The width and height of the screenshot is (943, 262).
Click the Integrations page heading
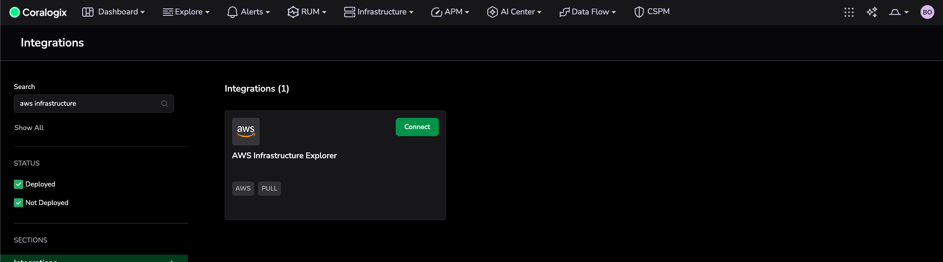[x=52, y=43]
